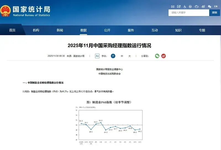
Task: Click the Aa reading mode icon
Action: click(97, 56)
